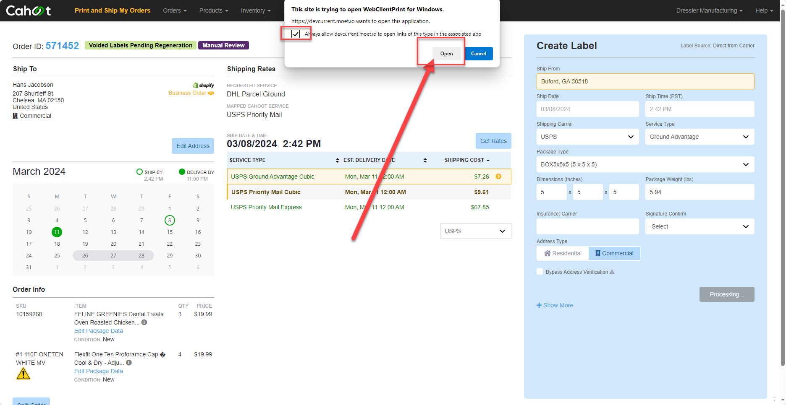The image size is (786, 405).
Task: Select March 15 on the calendar
Action: (x=170, y=232)
